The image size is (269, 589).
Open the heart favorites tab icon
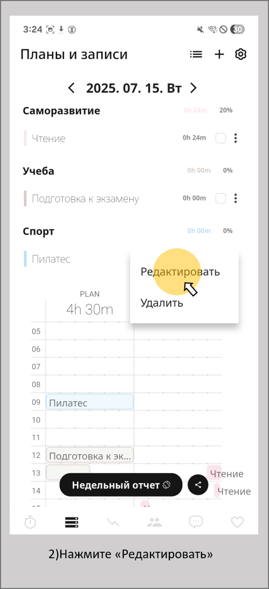[237, 522]
